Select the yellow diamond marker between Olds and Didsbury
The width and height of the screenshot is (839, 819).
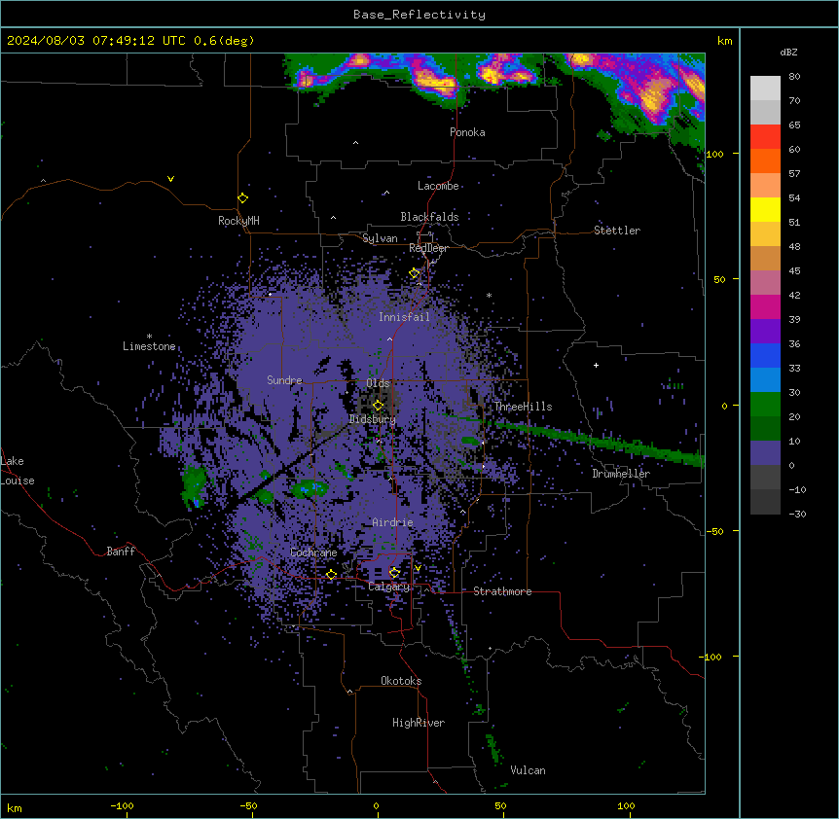[x=378, y=405]
